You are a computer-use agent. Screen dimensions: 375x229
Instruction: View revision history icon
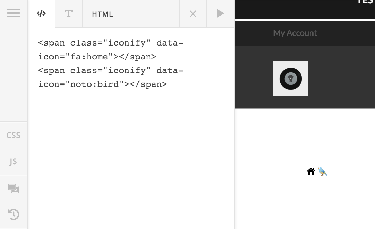pyautogui.click(x=13, y=215)
